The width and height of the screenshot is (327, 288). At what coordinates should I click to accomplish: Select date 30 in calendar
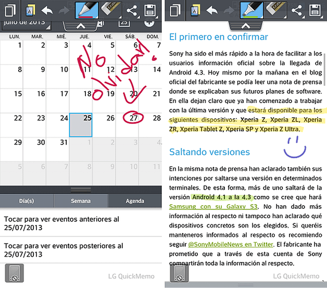(x=34, y=149)
